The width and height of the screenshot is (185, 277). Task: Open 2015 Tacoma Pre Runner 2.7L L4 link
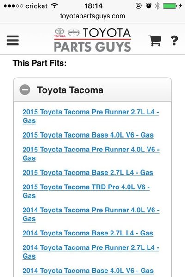(91, 116)
